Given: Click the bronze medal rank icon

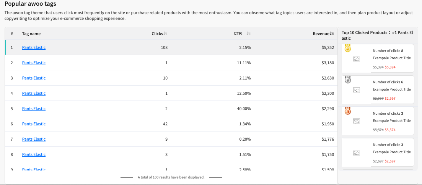Looking at the screenshot, I should pos(348,111).
